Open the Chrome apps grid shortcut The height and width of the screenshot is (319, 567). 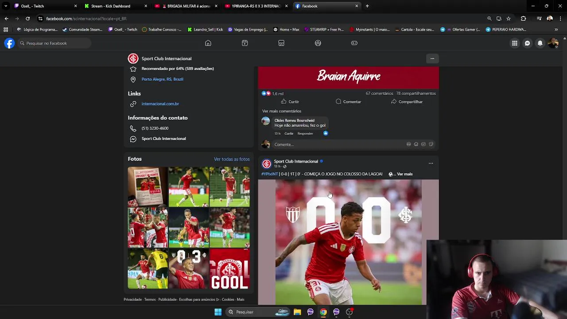pos(6,30)
